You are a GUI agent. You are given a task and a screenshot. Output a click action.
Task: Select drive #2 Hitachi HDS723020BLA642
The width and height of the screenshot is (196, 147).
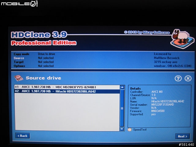click(x=67, y=91)
